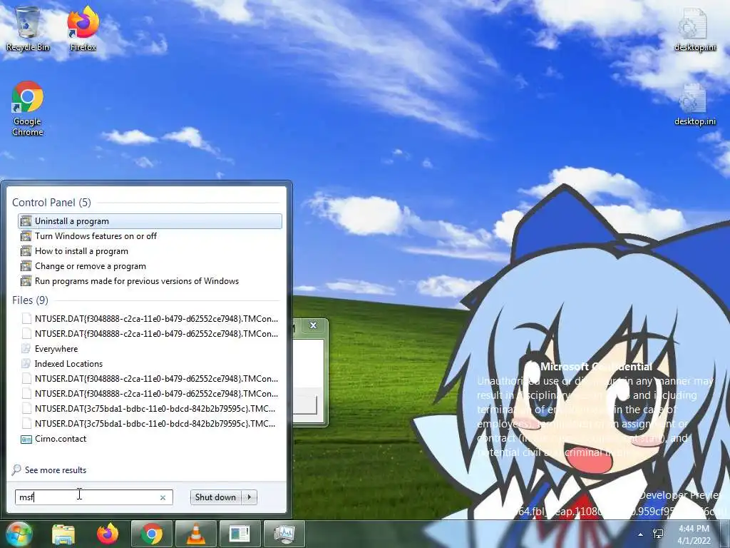Click the icon beside Change or remove a program
Viewport: 730px width, 548px height.
(x=26, y=266)
